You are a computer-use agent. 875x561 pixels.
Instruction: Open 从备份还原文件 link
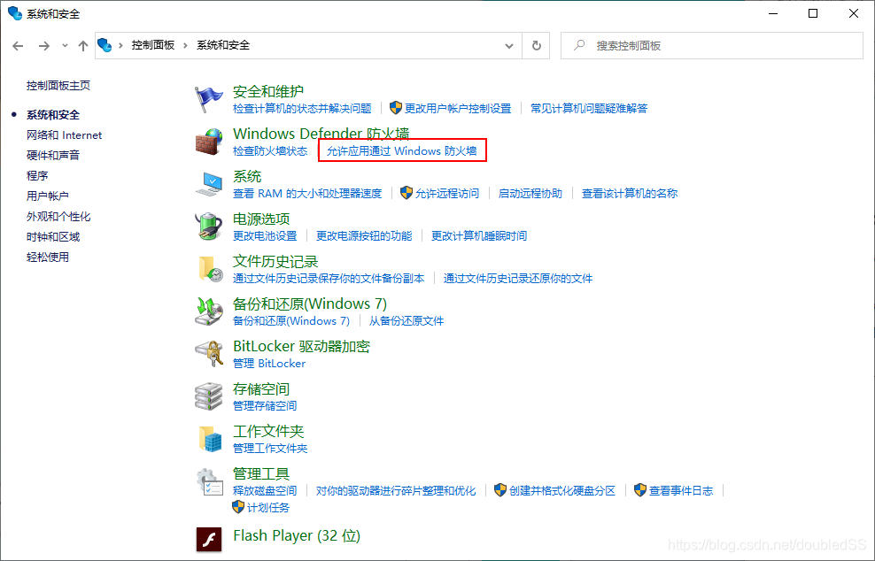coord(407,320)
